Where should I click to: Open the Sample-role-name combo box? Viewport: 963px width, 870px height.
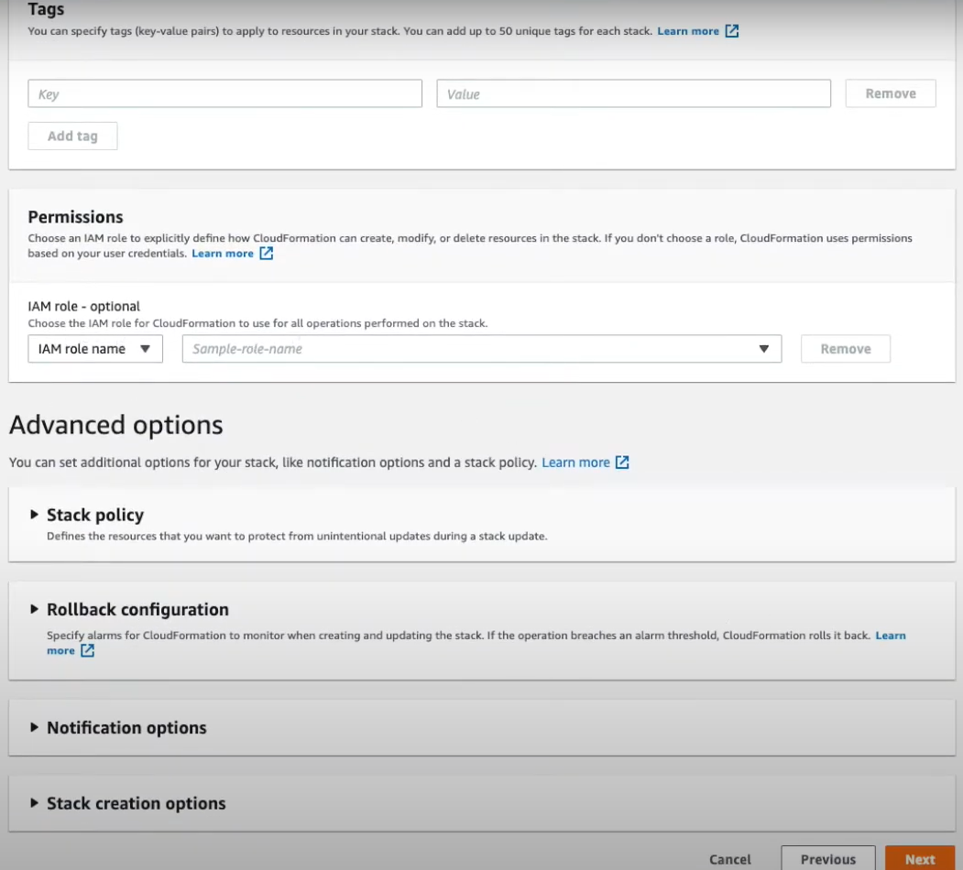(x=482, y=349)
